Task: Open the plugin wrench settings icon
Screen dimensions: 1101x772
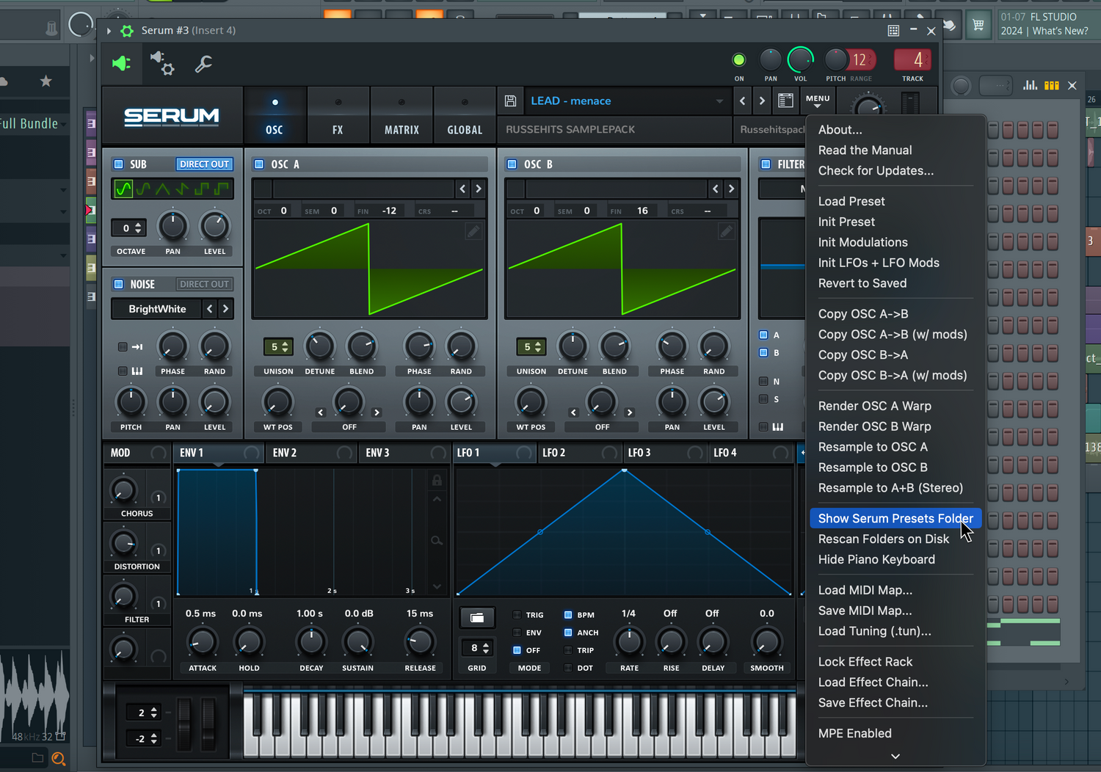Action: point(203,65)
